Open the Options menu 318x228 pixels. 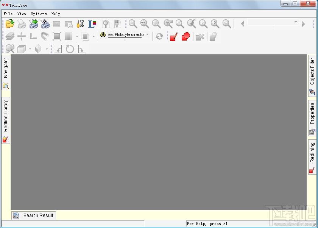click(x=39, y=14)
